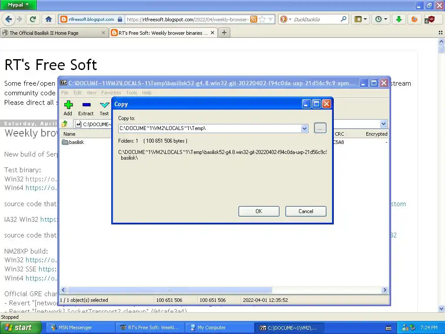The height and width of the screenshot is (334, 445).
Task: Open downloads with the green arrow
Action: pyautogui.click(x=399, y=19)
